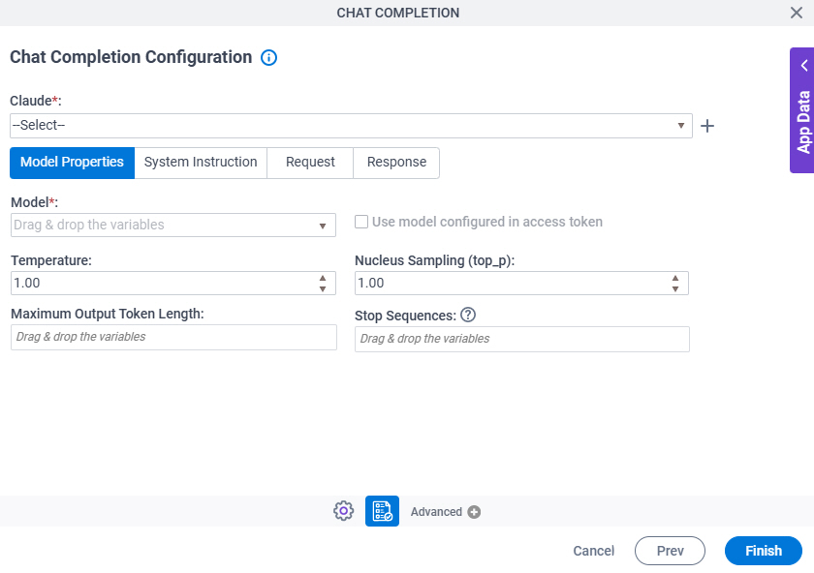
Task: Open the gear settings icon in bottom bar
Action: (x=343, y=511)
